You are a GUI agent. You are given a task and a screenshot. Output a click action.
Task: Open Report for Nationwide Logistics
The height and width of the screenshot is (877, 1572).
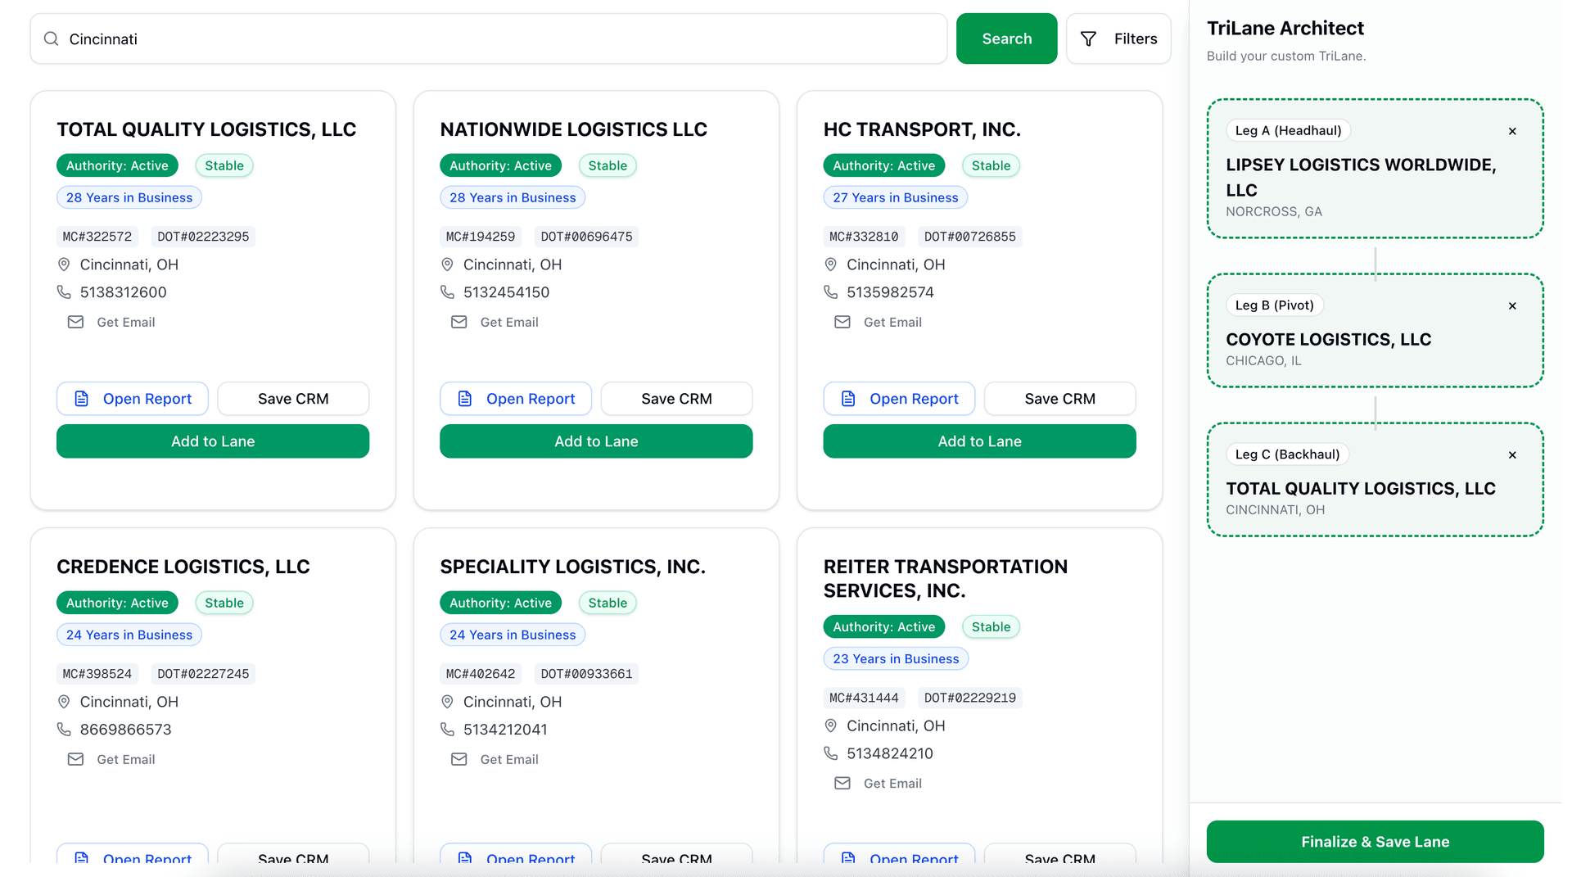(x=516, y=399)
